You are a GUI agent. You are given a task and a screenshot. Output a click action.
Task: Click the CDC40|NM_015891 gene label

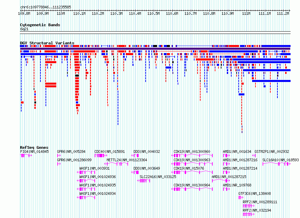[110, 151]
